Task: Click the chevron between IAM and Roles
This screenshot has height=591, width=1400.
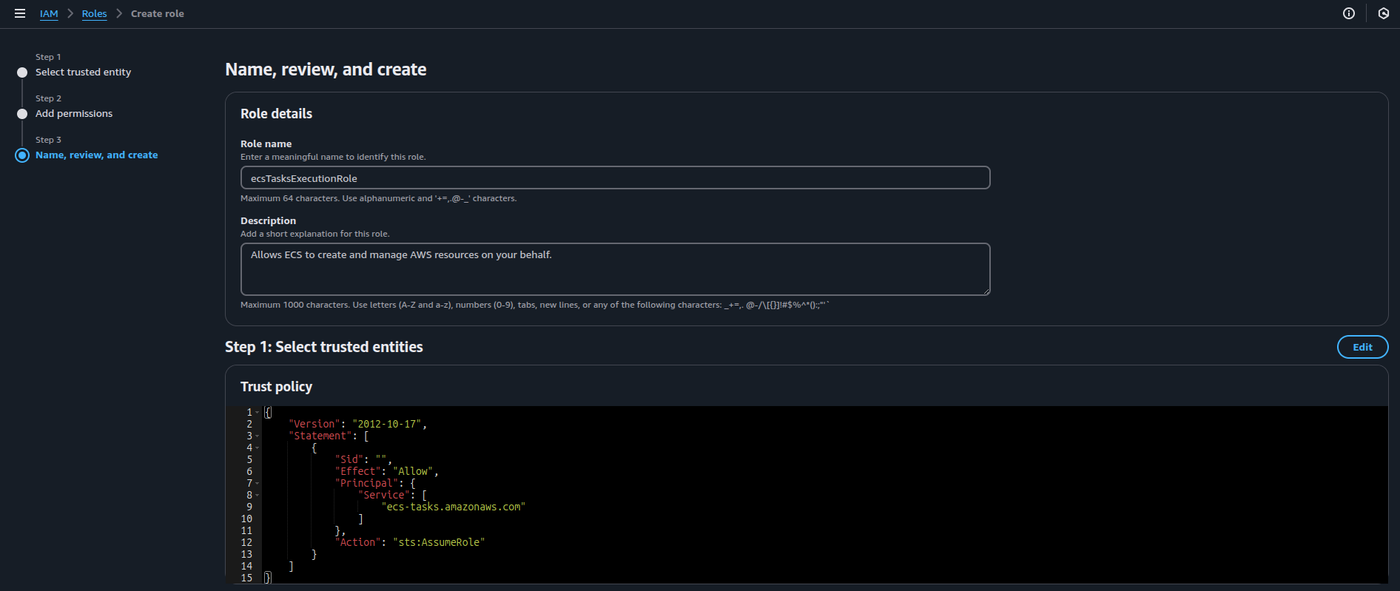Action: pos(70,13)
